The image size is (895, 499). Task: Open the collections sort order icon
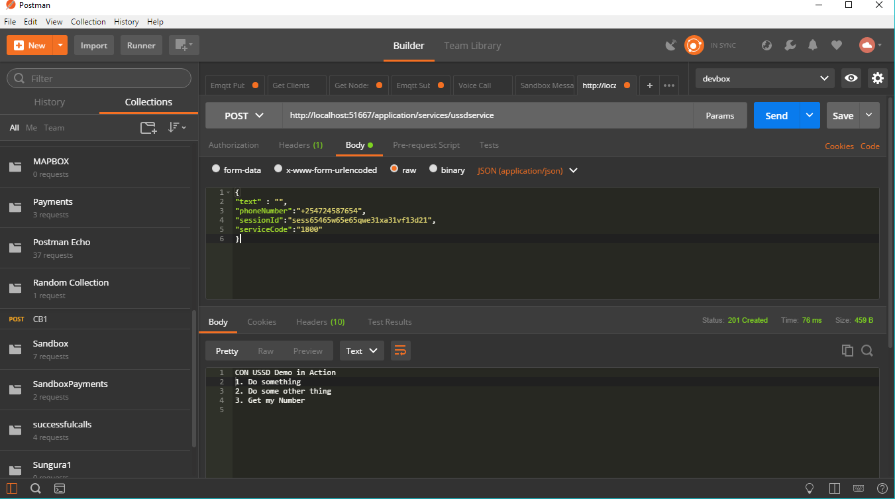pos(177,127)
